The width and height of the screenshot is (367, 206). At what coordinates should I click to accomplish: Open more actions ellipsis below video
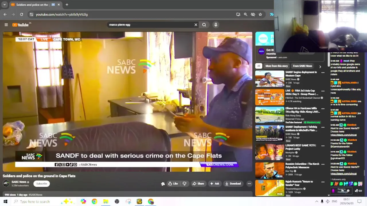pos(249,184)
